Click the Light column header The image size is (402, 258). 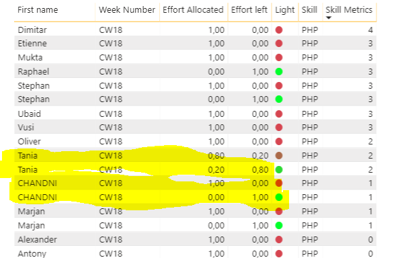pyautogui.click(x=285, y=10)
